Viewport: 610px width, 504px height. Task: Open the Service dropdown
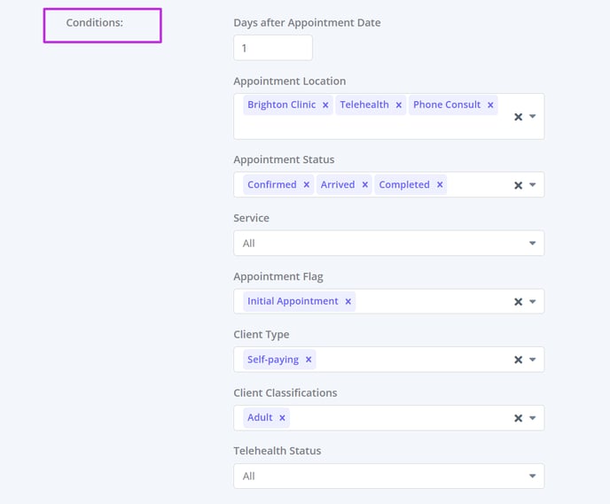[x=389, y=244]
